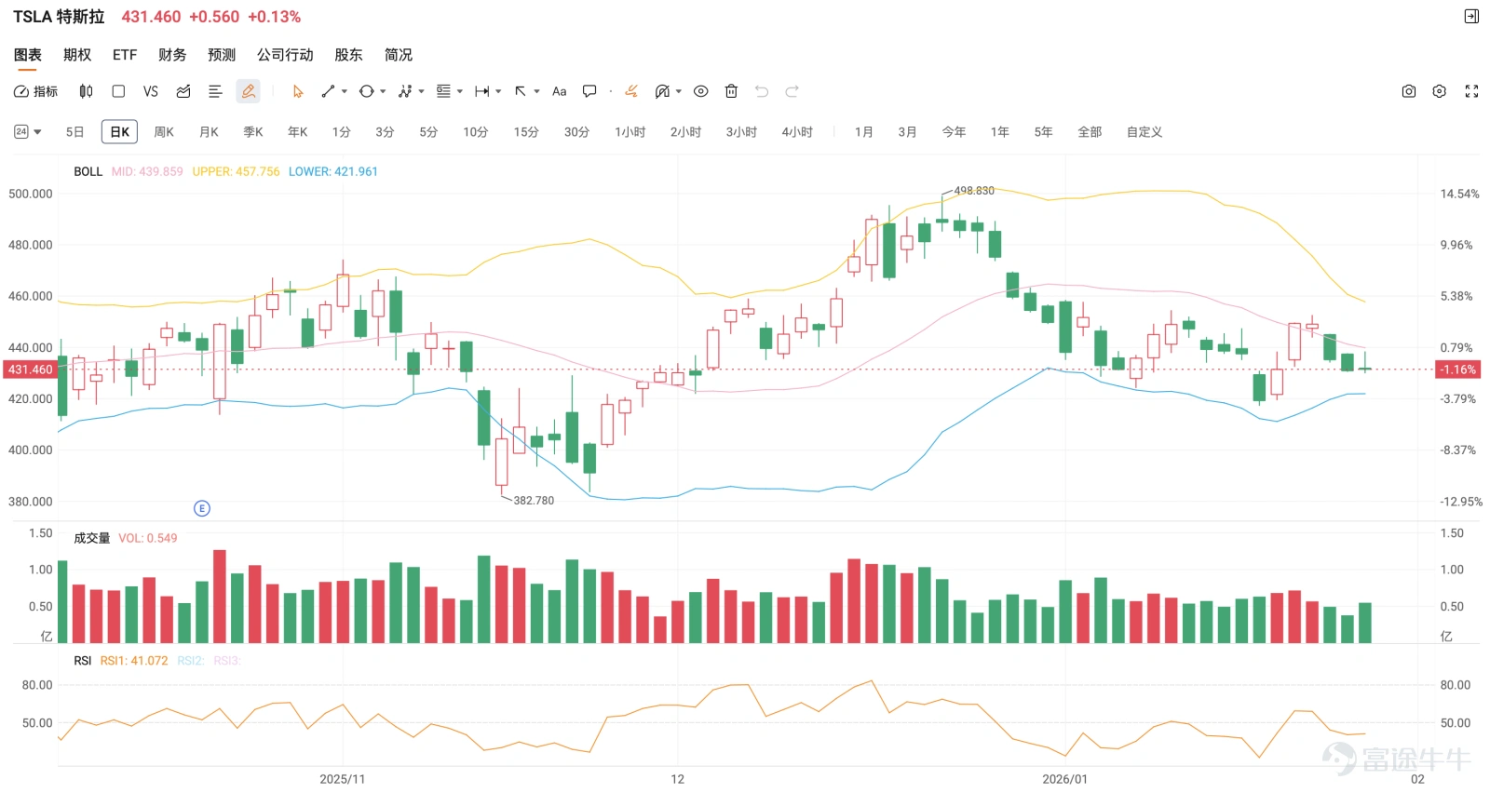Viewport: 1490px width, 793px height.
Task: Select the 日K daily candle period
Action: [x=119, y=132]
